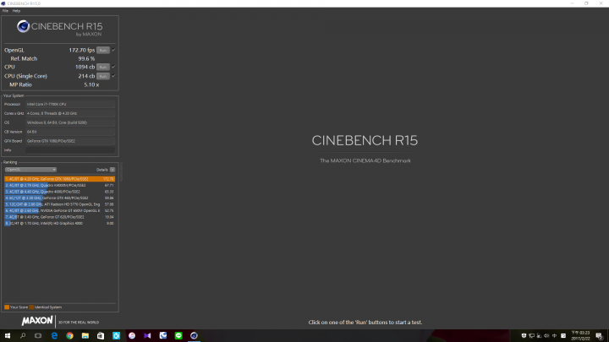Open taskbar search magnifier
The height and width of the screenshot is (342, 609).
point(23,336)
